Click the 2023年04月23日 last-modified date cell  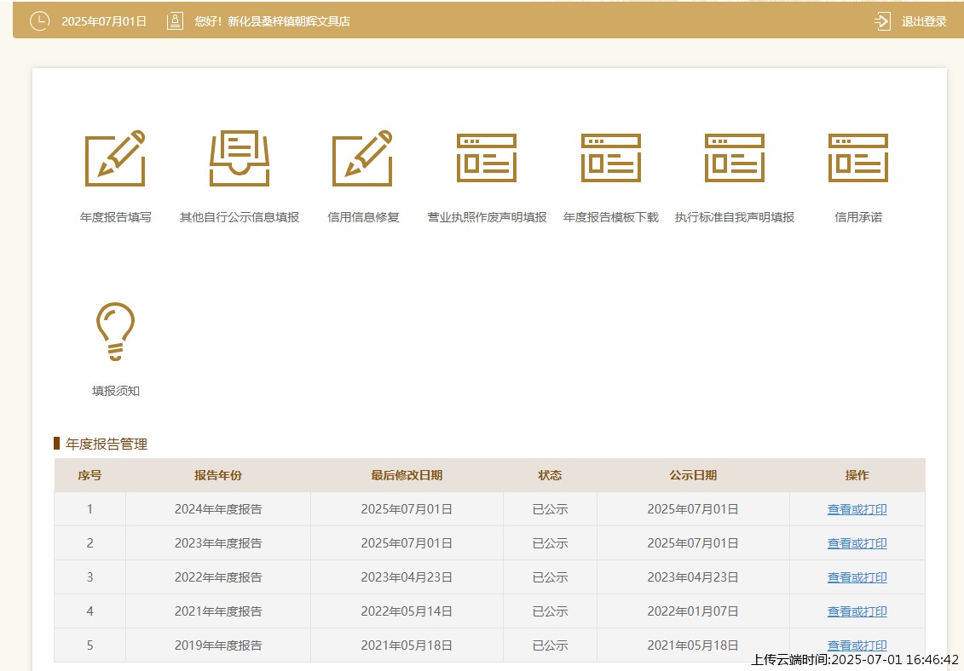[x=407, y=577]
